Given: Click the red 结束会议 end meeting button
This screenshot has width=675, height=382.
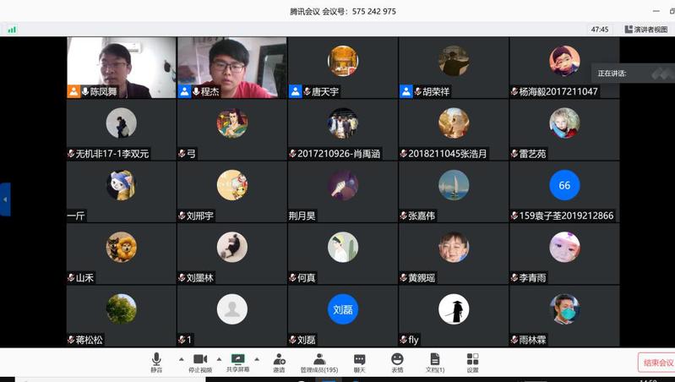Looking at the screenshot, I should [x=657, y=363].
